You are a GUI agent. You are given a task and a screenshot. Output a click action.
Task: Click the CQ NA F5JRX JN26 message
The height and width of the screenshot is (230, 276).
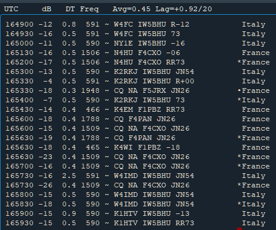[152, 90]
